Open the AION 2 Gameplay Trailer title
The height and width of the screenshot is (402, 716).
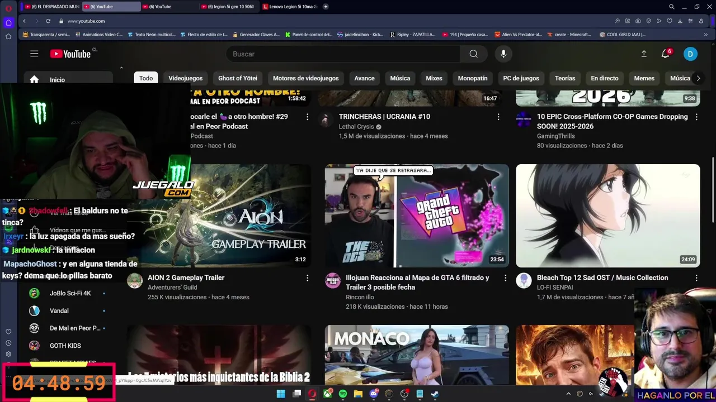tap(186, 277)
